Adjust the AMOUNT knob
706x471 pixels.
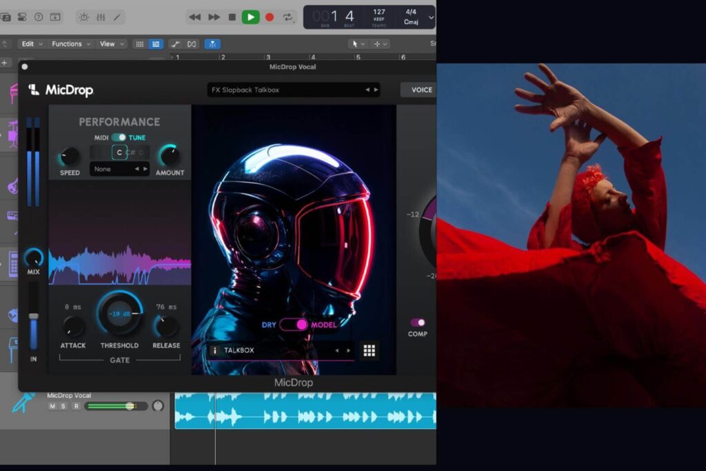click(x=170, y=156)
